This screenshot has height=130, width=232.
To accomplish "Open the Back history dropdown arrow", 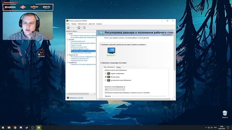I will 76,27.
